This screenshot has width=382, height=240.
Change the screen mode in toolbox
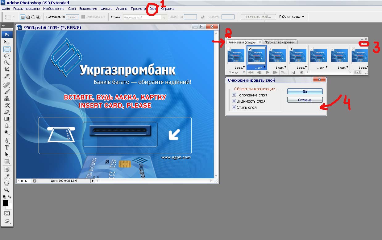coord(7,221)
